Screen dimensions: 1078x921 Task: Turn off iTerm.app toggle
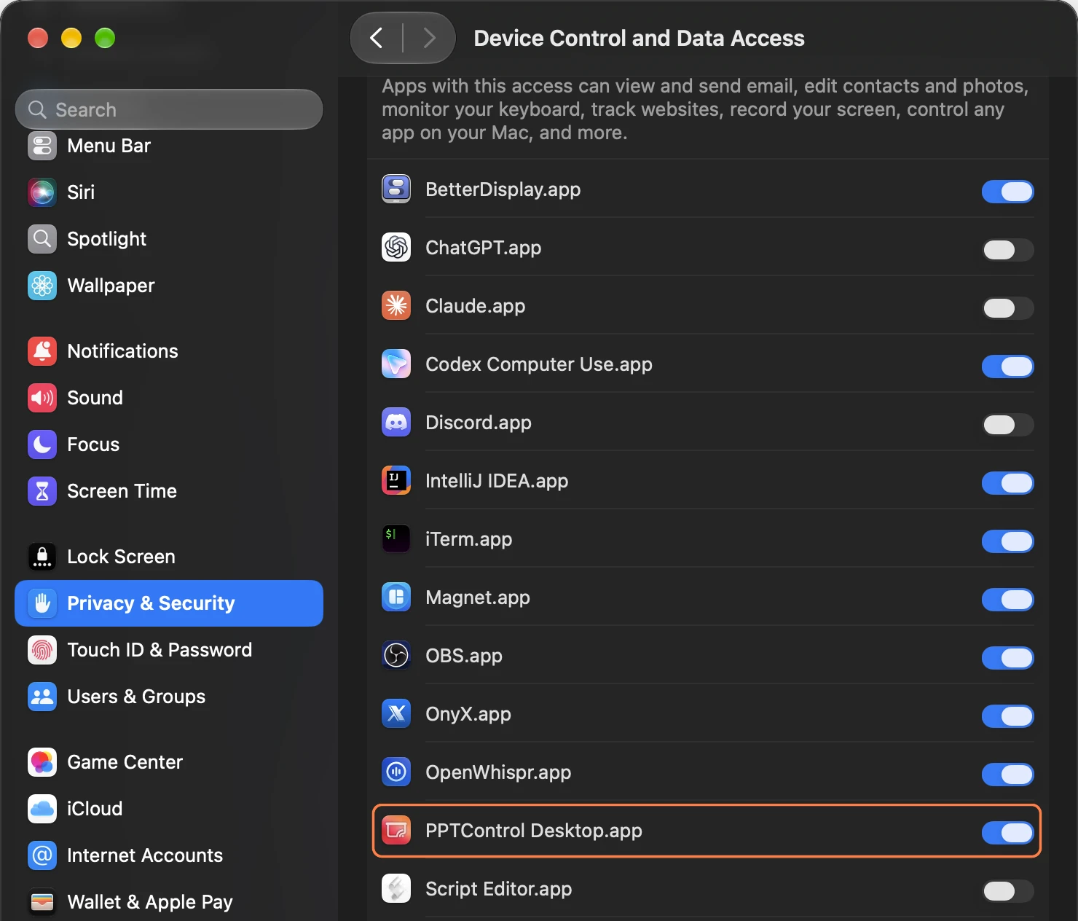[1007, 541]
